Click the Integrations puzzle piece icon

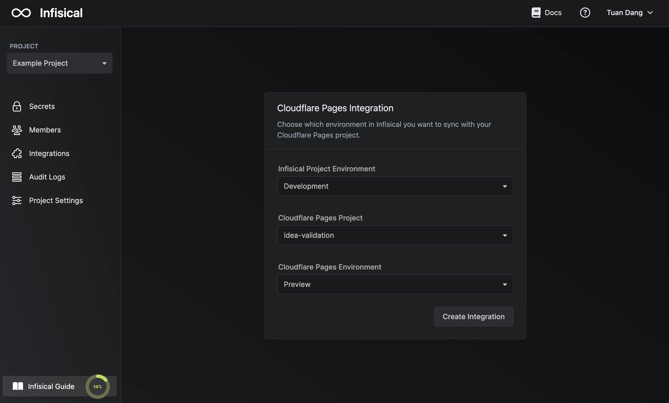[17, 153]
